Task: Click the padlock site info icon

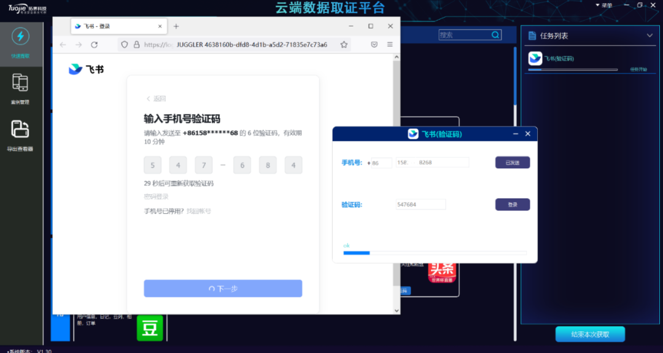Action: click(136, 44)
